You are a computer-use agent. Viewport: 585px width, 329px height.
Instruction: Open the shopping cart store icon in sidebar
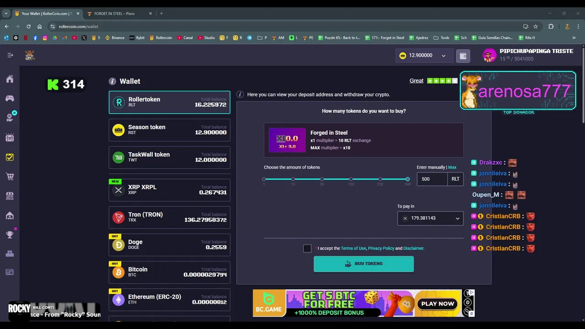tap(10, 176)
